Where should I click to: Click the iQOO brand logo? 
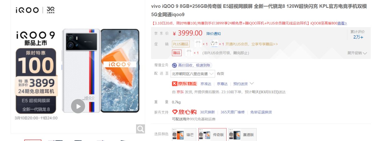click(x=28, y=10)
